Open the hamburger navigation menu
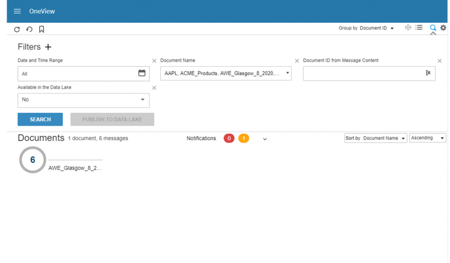This screenshot has height=263, width=450. point(17,11)
